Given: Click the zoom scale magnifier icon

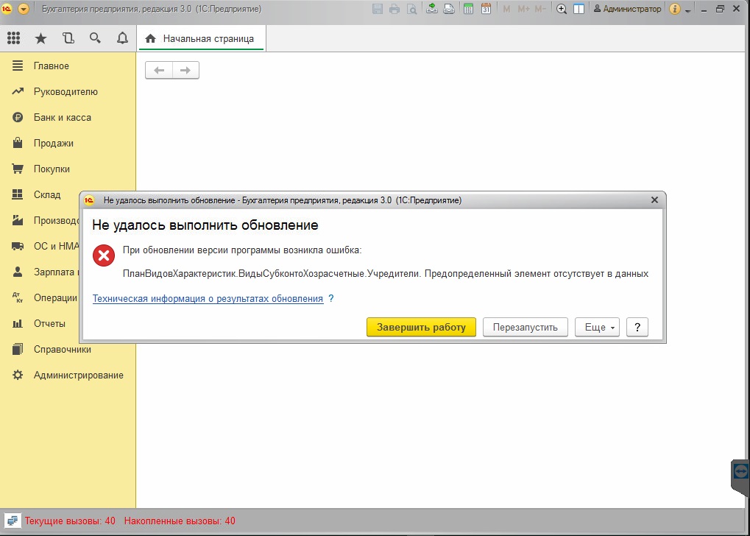Looking at the screenshot, I should click(562, 10).
